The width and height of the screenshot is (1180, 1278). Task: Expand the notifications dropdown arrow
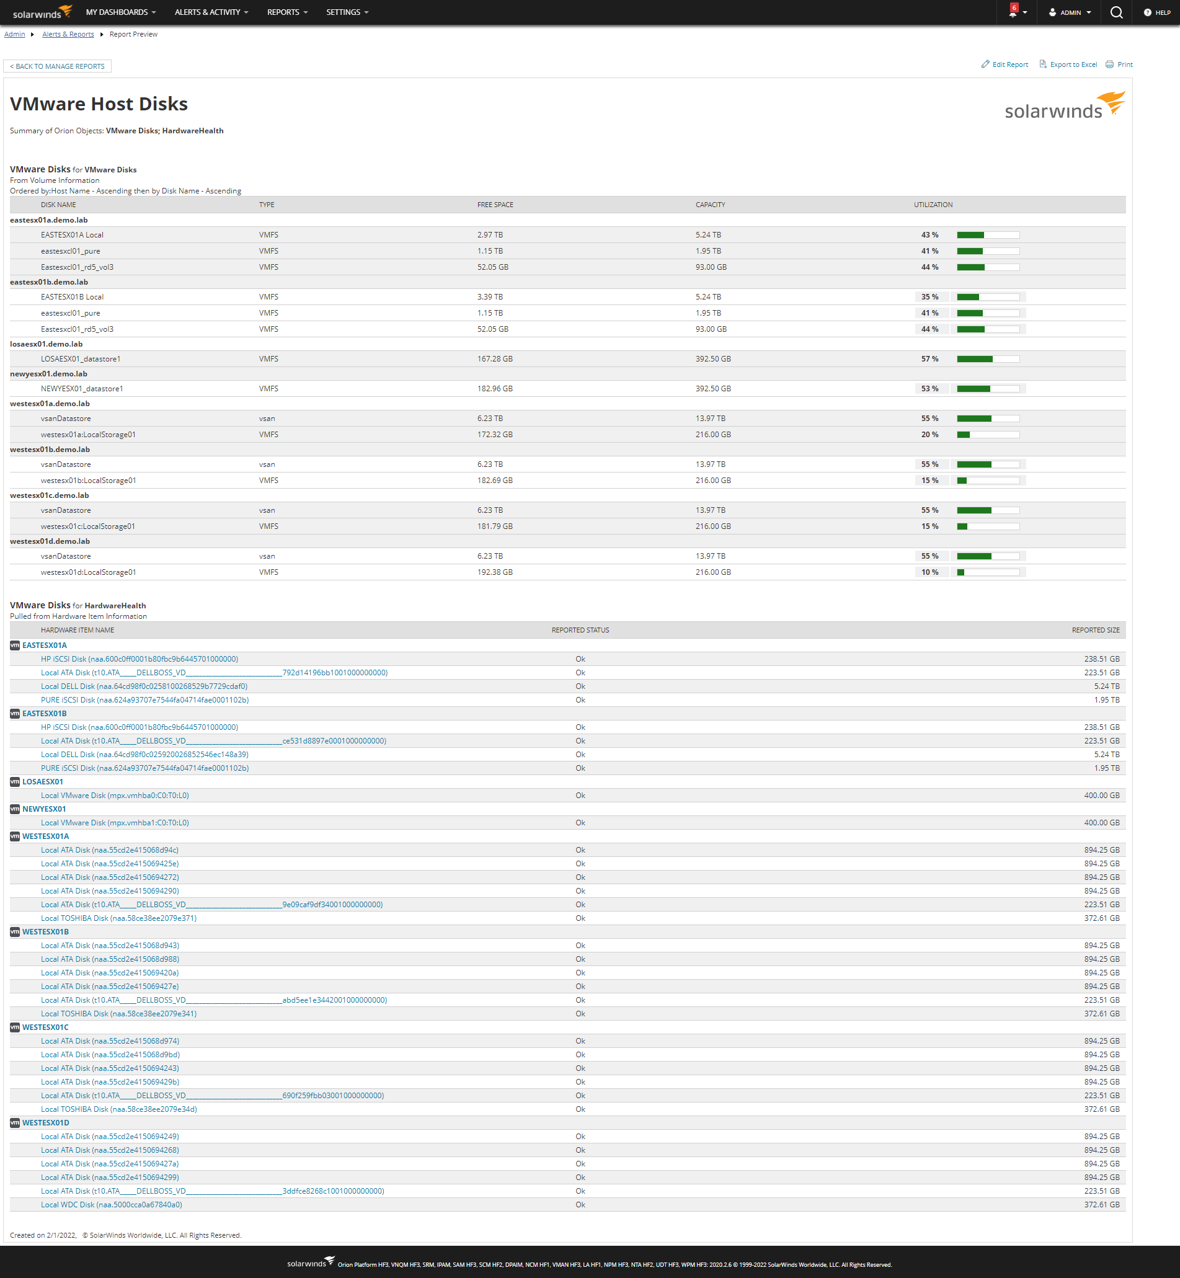(x=1025, y=13)
